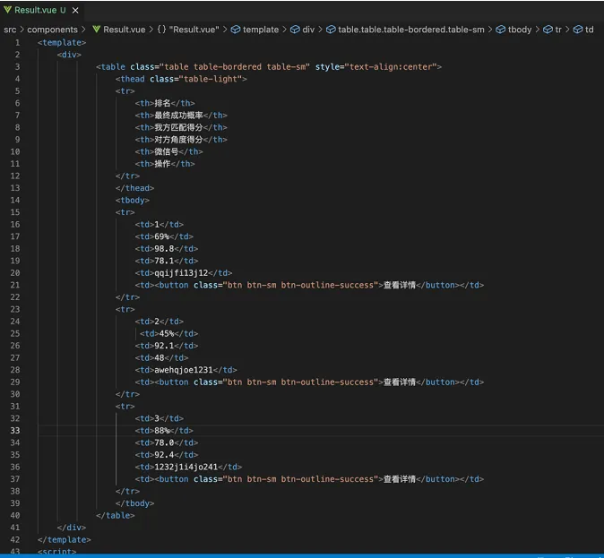
Task: Click the <td>98.8</td> line
Action: (x=167, y=249)
